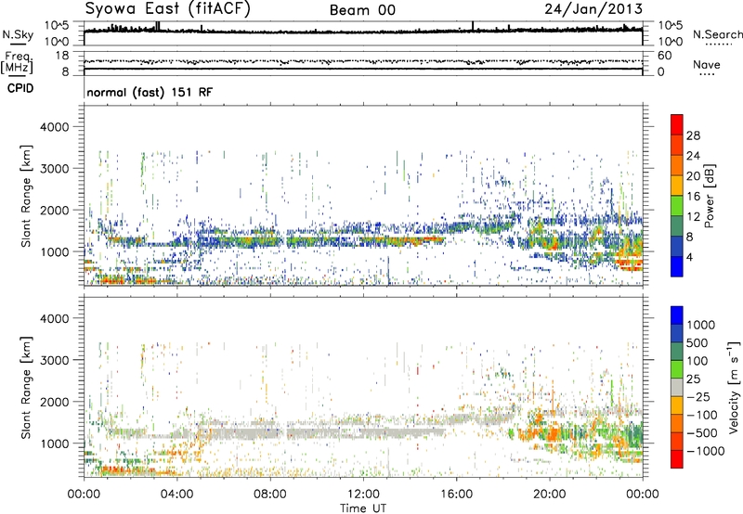Click the '-25' velocity colorbar tick
Image resolution: width=743 pixels, height=514 pixels.
tap(697, 396)
